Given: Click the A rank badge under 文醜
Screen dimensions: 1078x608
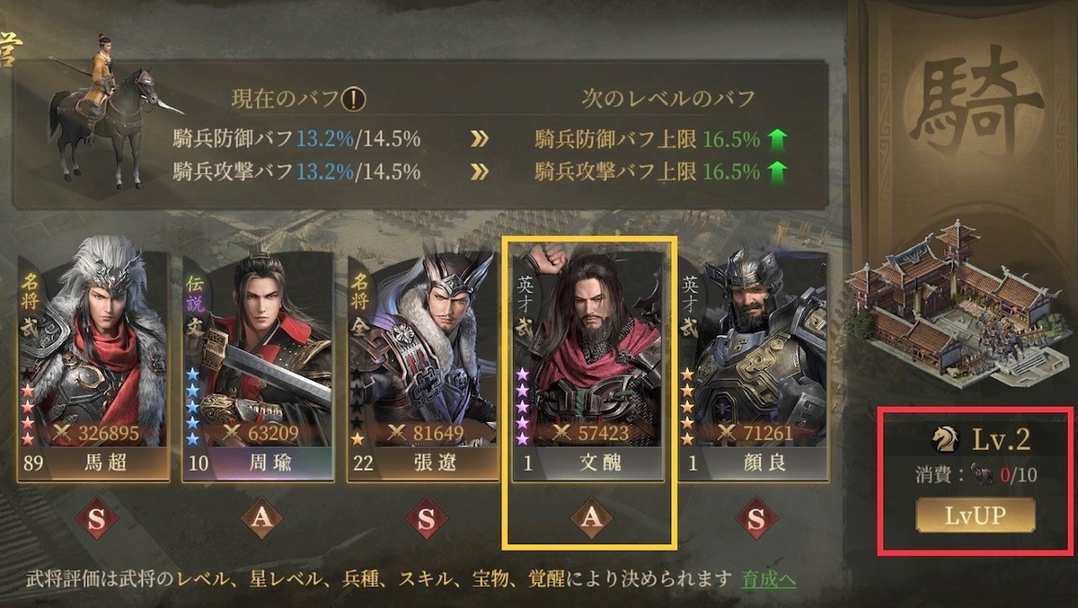Looking at the screenshot, I should [x=591, y=517].
